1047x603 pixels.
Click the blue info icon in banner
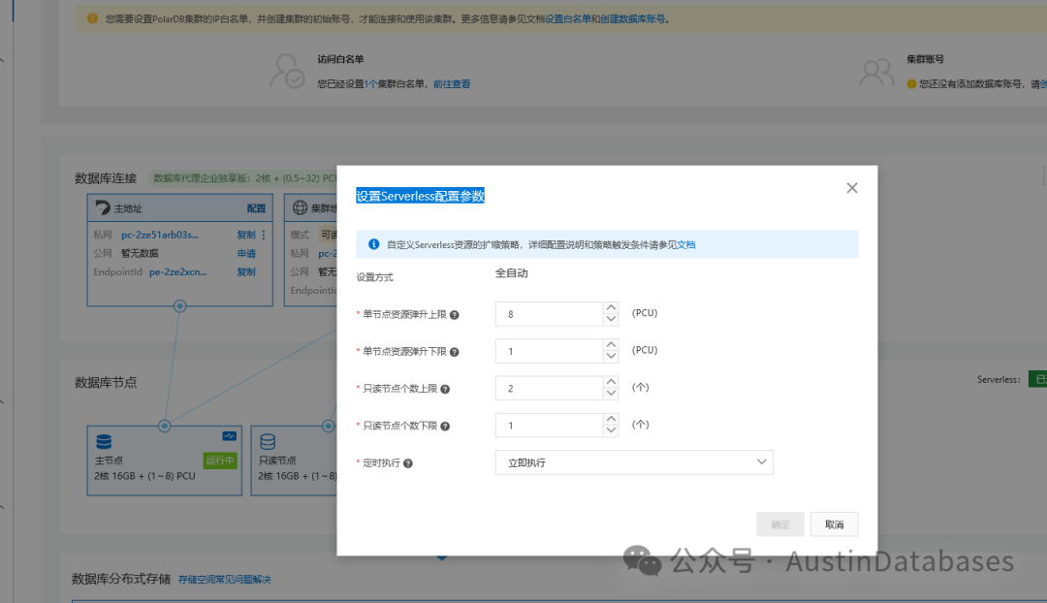click(x=374, y=244)
